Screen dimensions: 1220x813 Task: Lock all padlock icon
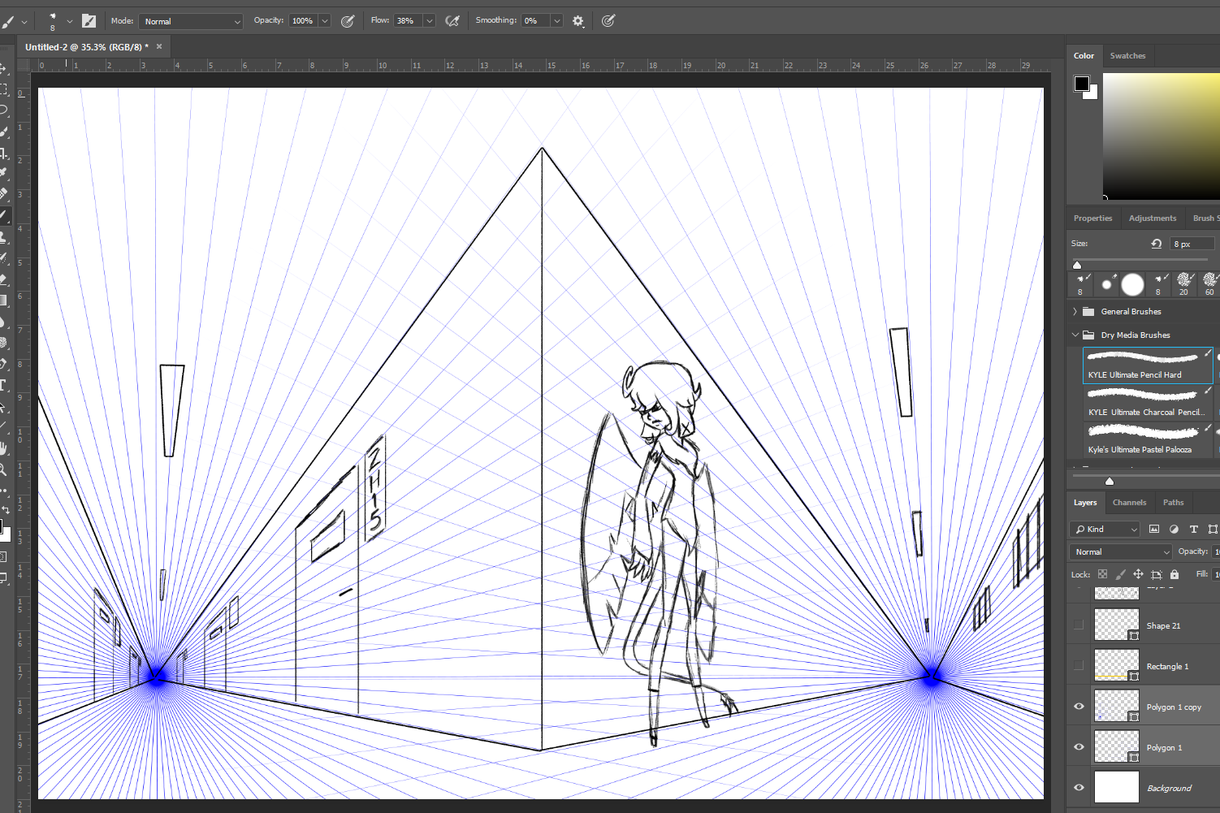click(x=1174, y=574)
